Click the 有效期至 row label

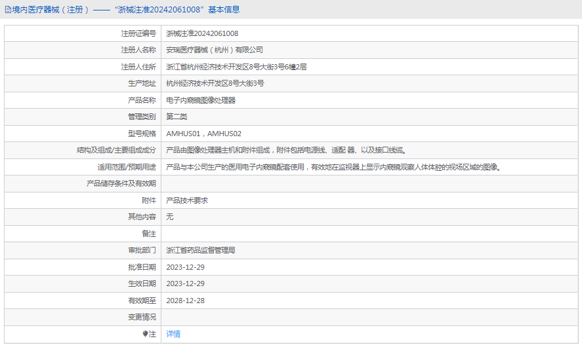pos(142,301)
